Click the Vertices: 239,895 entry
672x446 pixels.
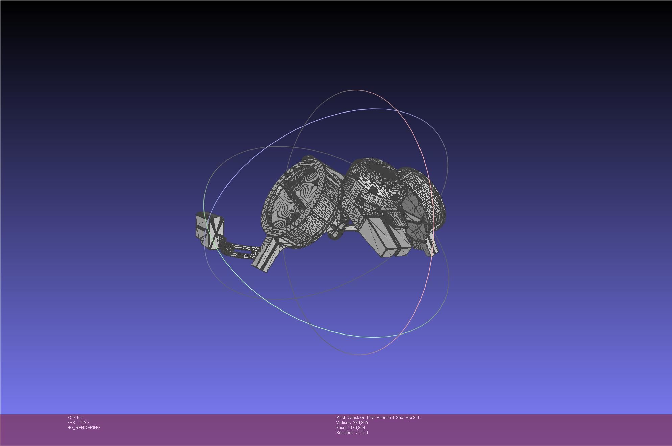pos(352,423)
